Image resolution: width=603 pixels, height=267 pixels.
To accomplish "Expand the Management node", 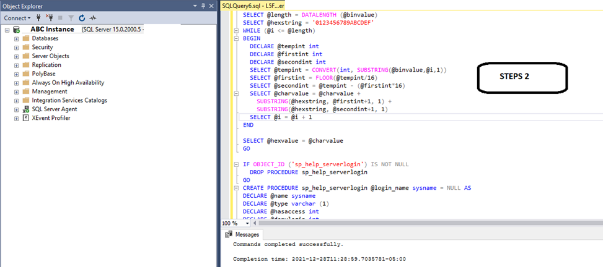I will tap(17, 91).
